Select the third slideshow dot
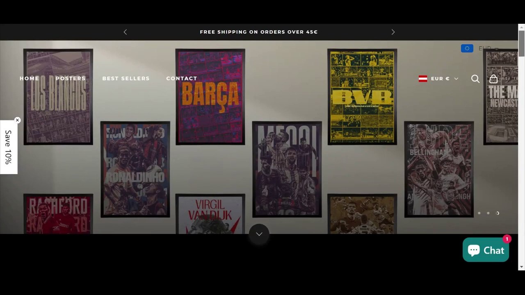The image size is (525, 295). tap(498, 213)
